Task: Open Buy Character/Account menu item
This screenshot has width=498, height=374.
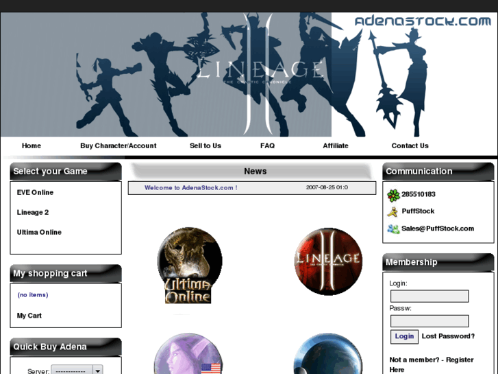Action: (x=118, y=145)
